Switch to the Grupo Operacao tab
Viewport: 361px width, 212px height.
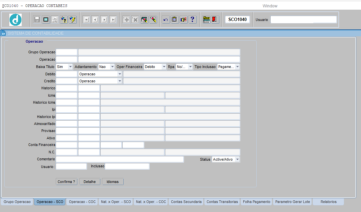(17, 202)
